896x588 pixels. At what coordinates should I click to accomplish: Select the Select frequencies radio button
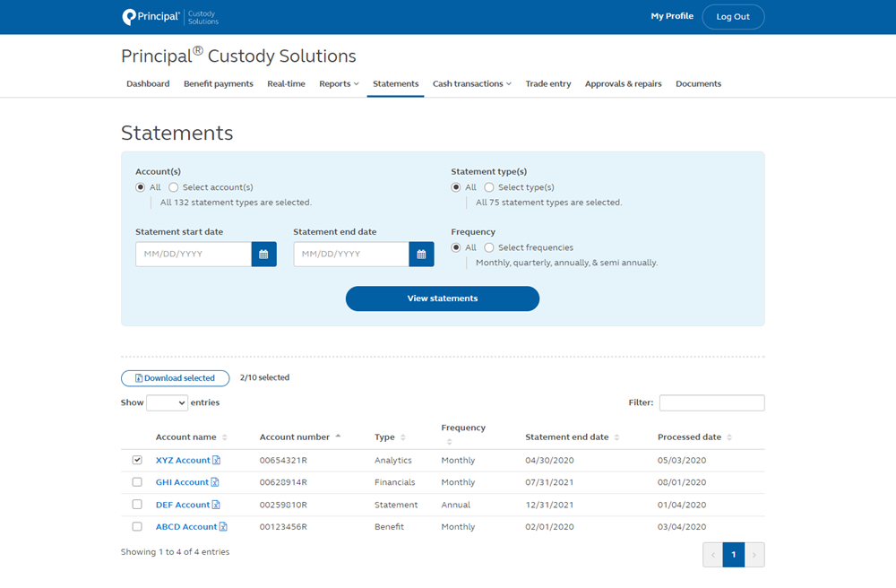489,247
